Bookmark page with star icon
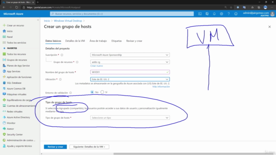The height and width of the screenshot is (155, 276). click(231, 7)
